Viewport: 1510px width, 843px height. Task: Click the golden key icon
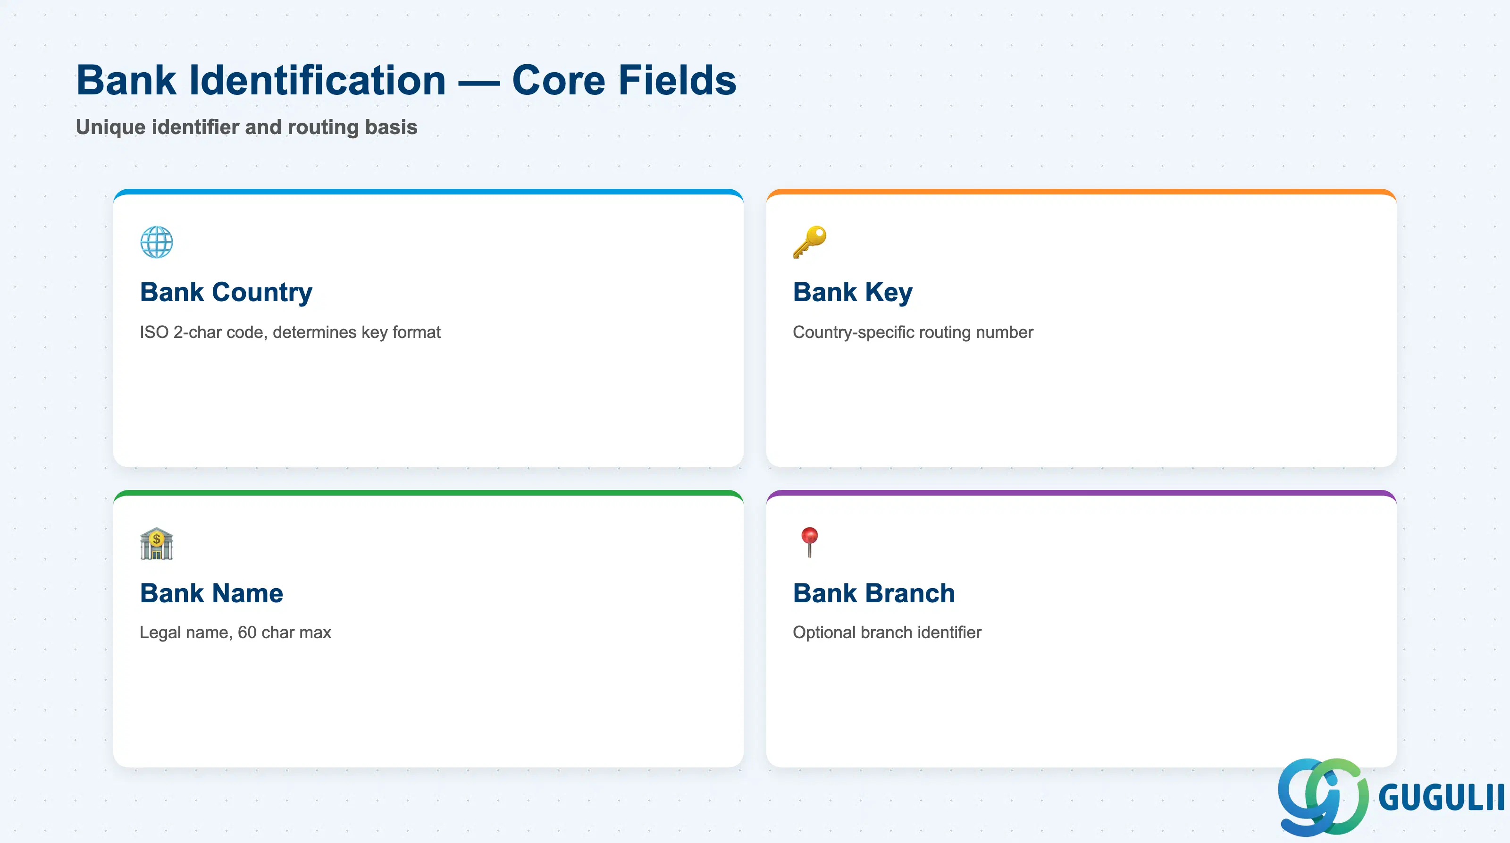pyautogui.click(x=810, y=242)
